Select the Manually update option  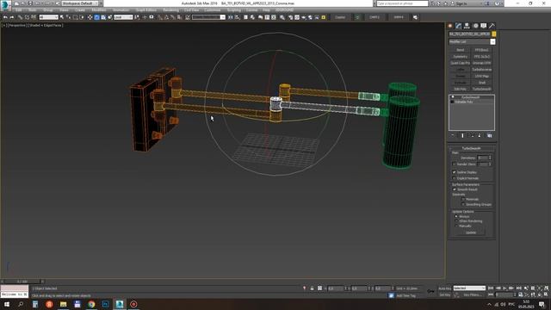point(456,226)
